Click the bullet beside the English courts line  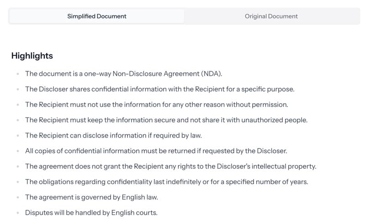[17, 213]
